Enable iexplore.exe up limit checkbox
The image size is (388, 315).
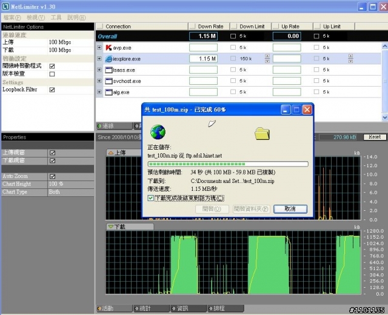tap(316, 58)
